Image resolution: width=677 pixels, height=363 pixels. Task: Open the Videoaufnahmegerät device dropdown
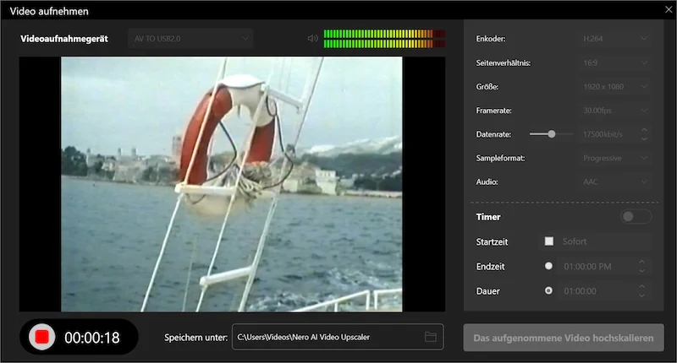190,38
